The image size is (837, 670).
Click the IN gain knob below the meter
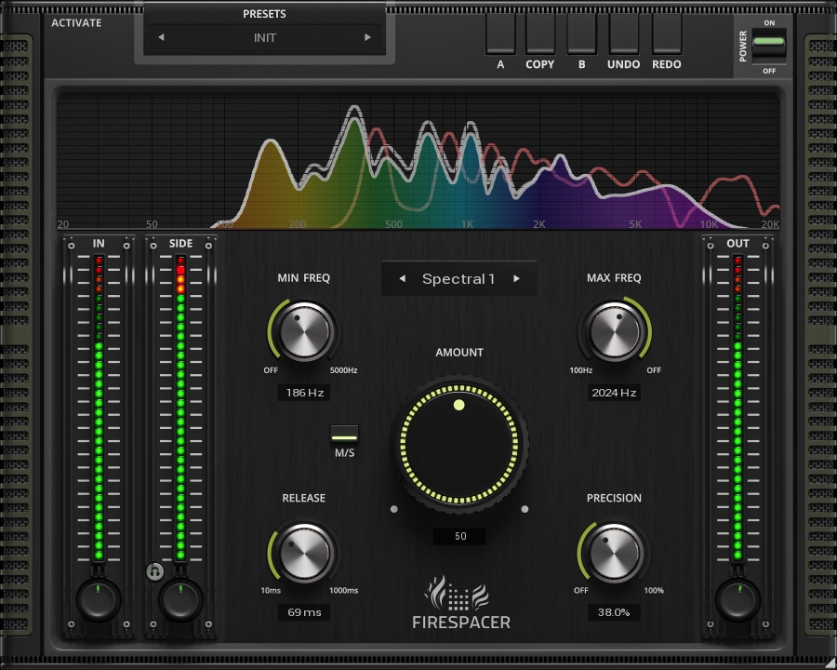pyautogui.click(x=98, y=599)
